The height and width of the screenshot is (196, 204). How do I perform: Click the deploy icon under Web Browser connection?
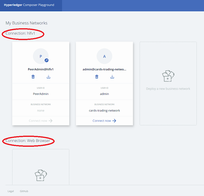41,175
